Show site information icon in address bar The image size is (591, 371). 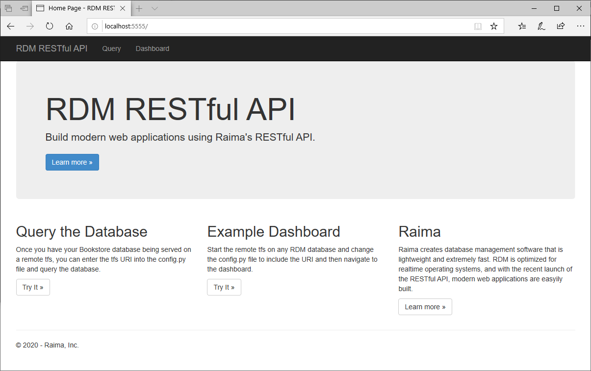(x=95, y=26)
